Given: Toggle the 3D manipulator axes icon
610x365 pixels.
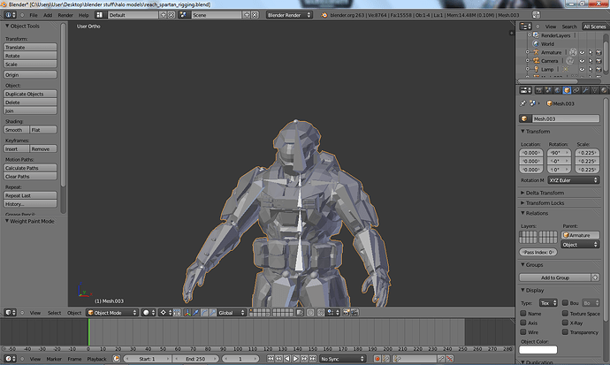Looking at the screenshot, I should (187, 313).
